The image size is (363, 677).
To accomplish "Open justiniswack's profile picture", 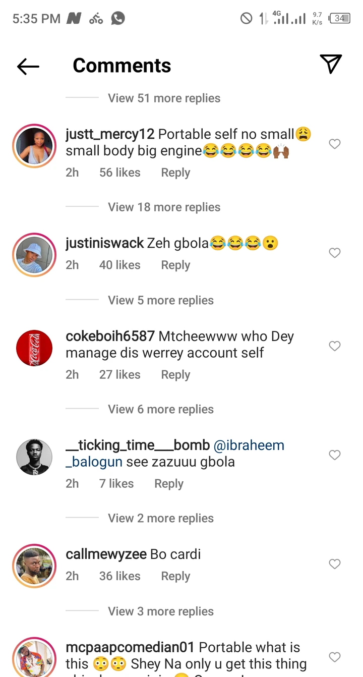I will (x=34, y=255).
